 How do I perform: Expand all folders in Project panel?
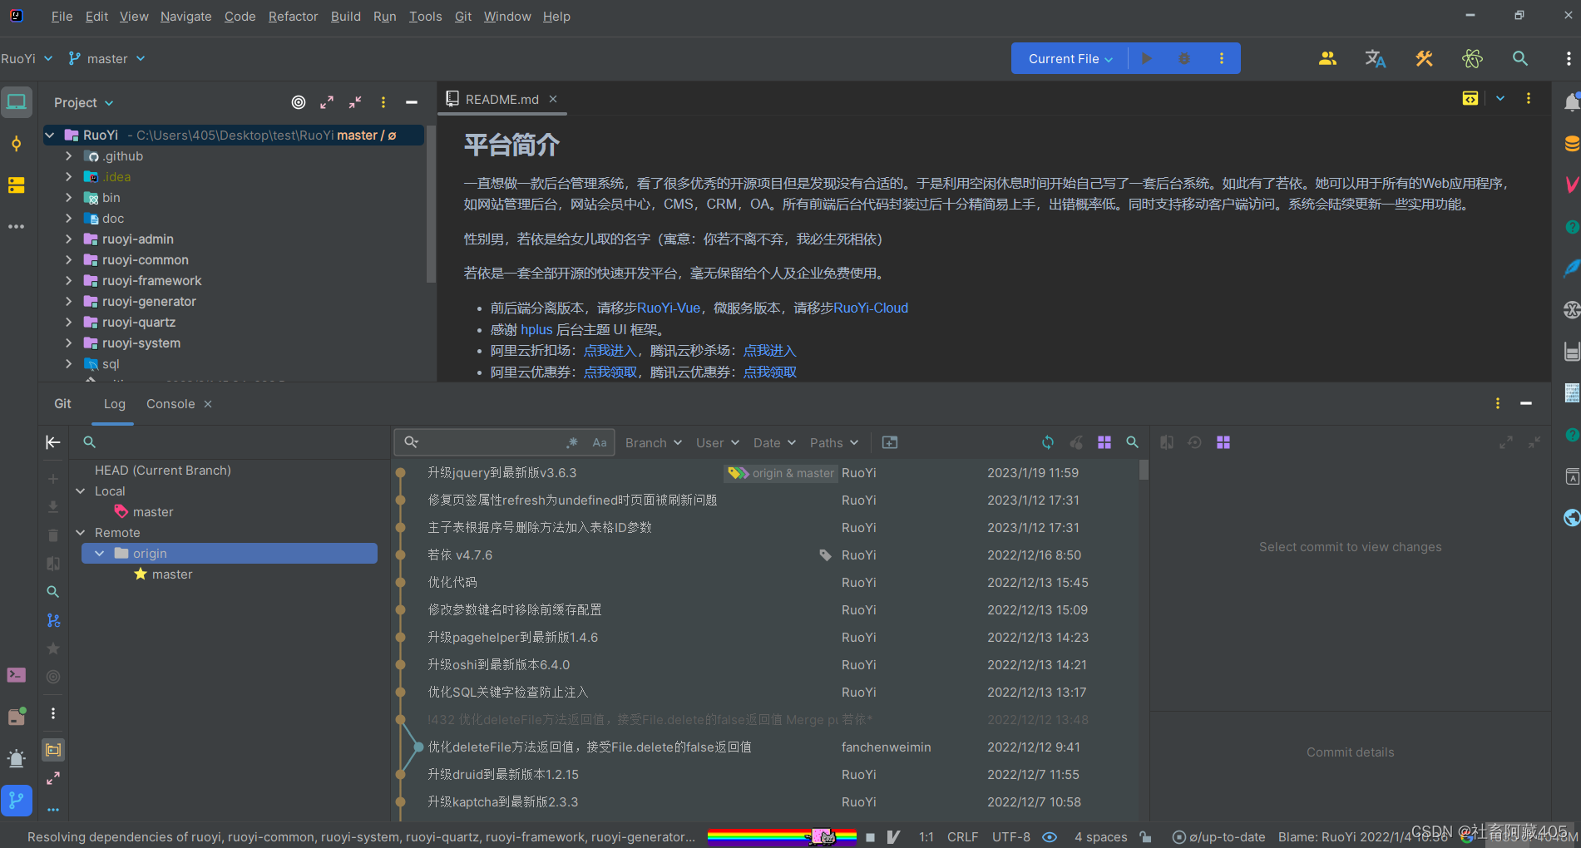[327, 102]
